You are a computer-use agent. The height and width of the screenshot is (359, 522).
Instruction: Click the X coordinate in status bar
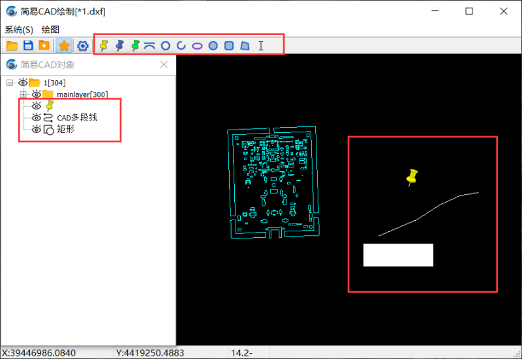pos(38,352)
